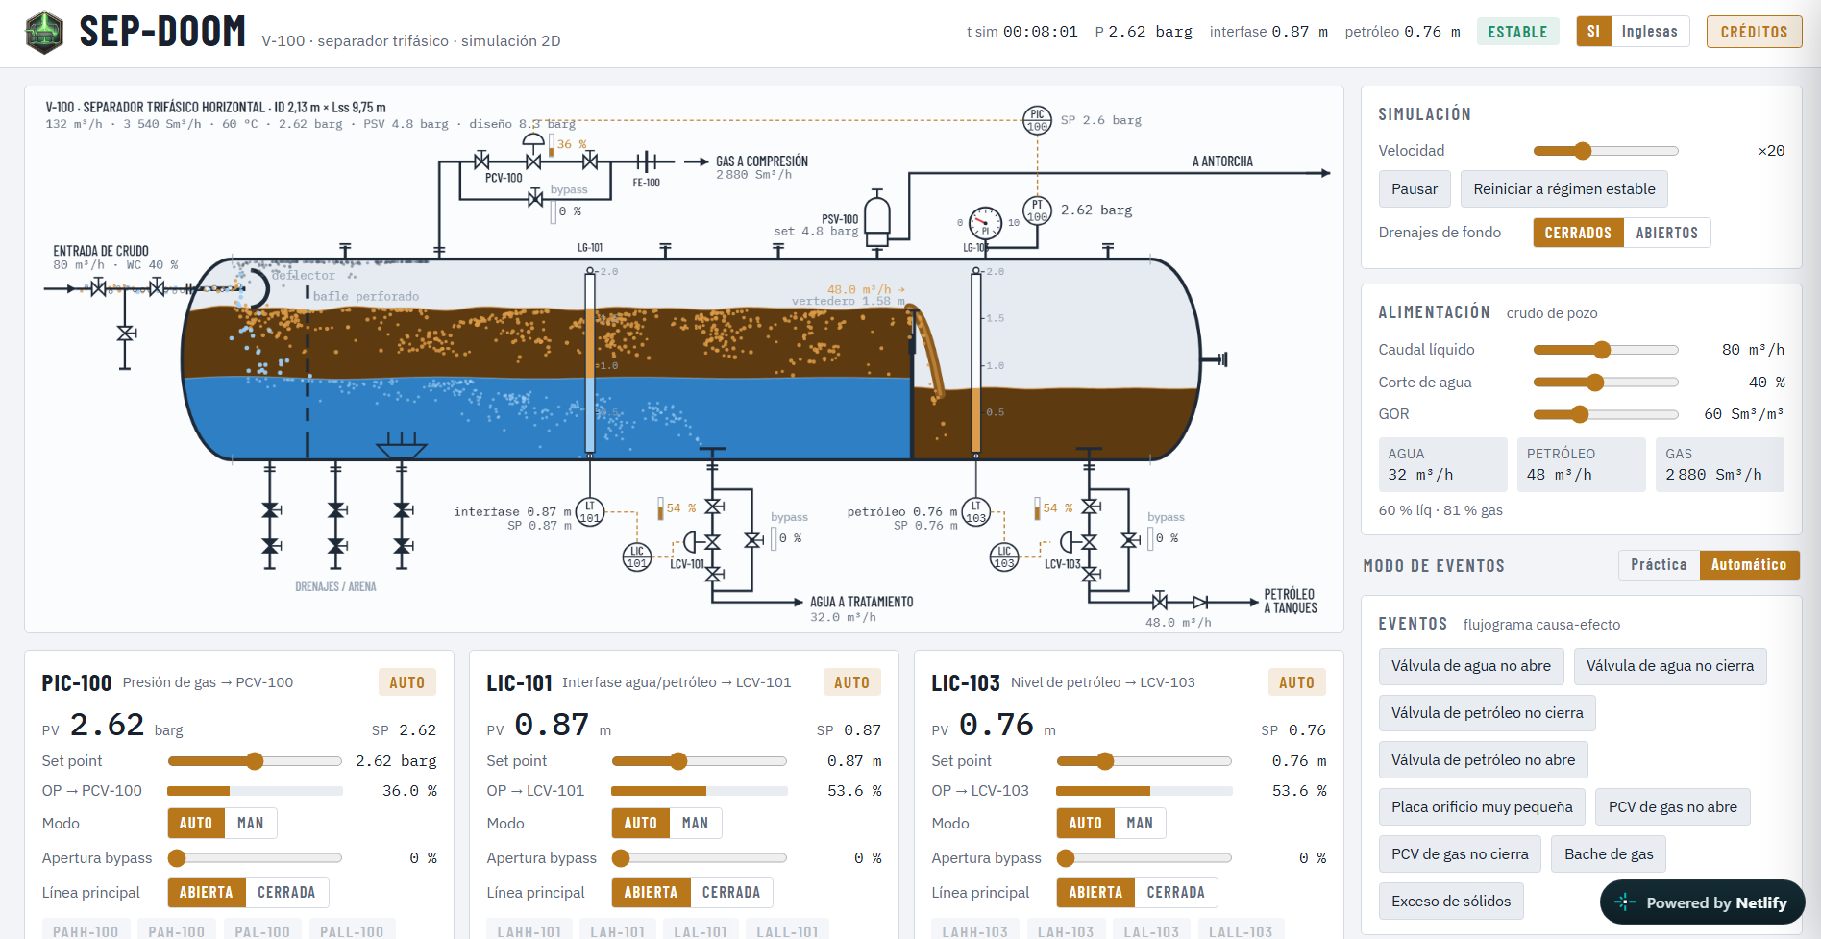Click the LT-103 level transmitter bubble
Screen dimensions: 1821x939
pyautogui.click(x=976, y=511)
